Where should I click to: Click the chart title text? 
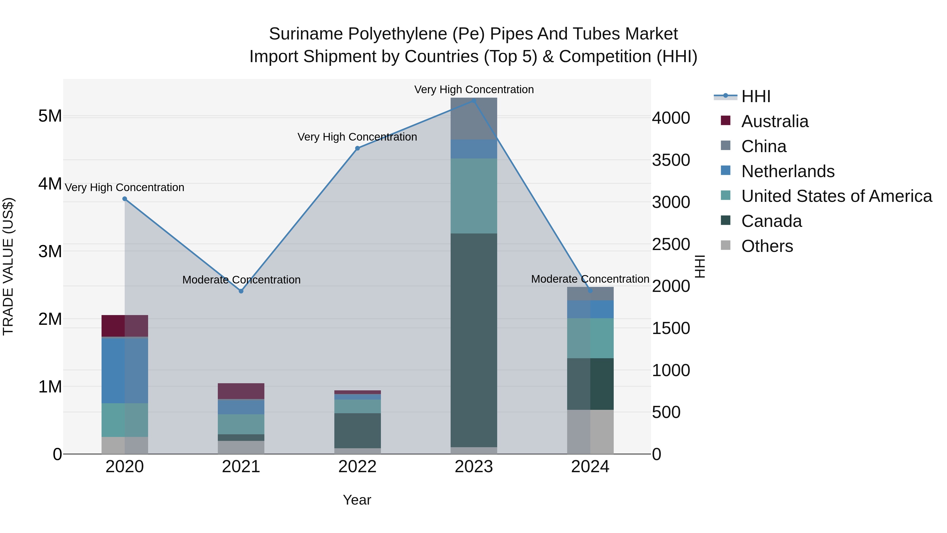(x=473, y=45)
